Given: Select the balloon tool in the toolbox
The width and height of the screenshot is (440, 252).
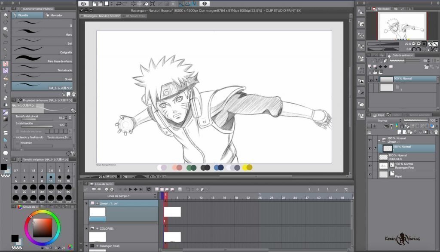Looking at the screenshot, I should point(5,153).
